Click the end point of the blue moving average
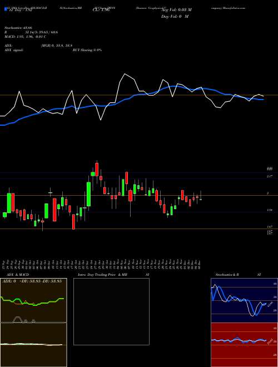Image resolution: width=278 pixels, height=367 pixels. tap(264, 100)
